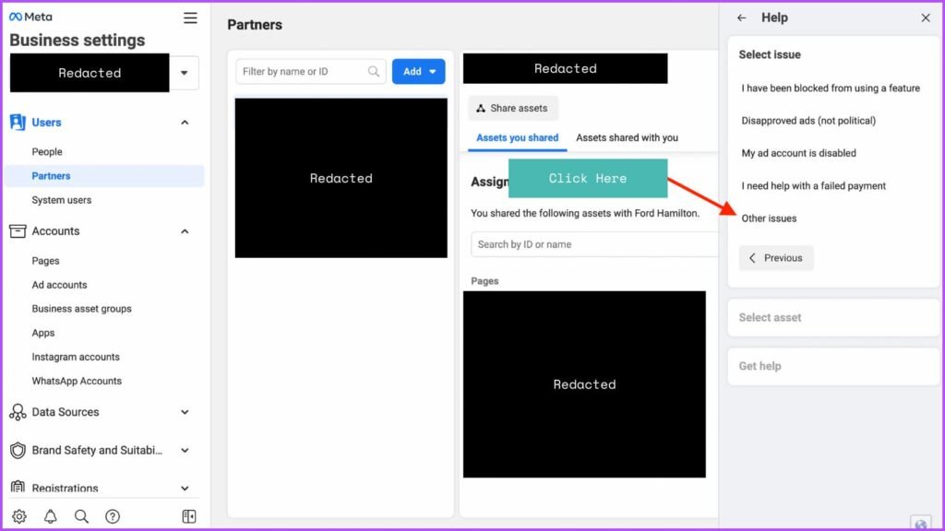Open WhatsApp Accounts
This screenshot has width=945, height=531.
[77, 381]
